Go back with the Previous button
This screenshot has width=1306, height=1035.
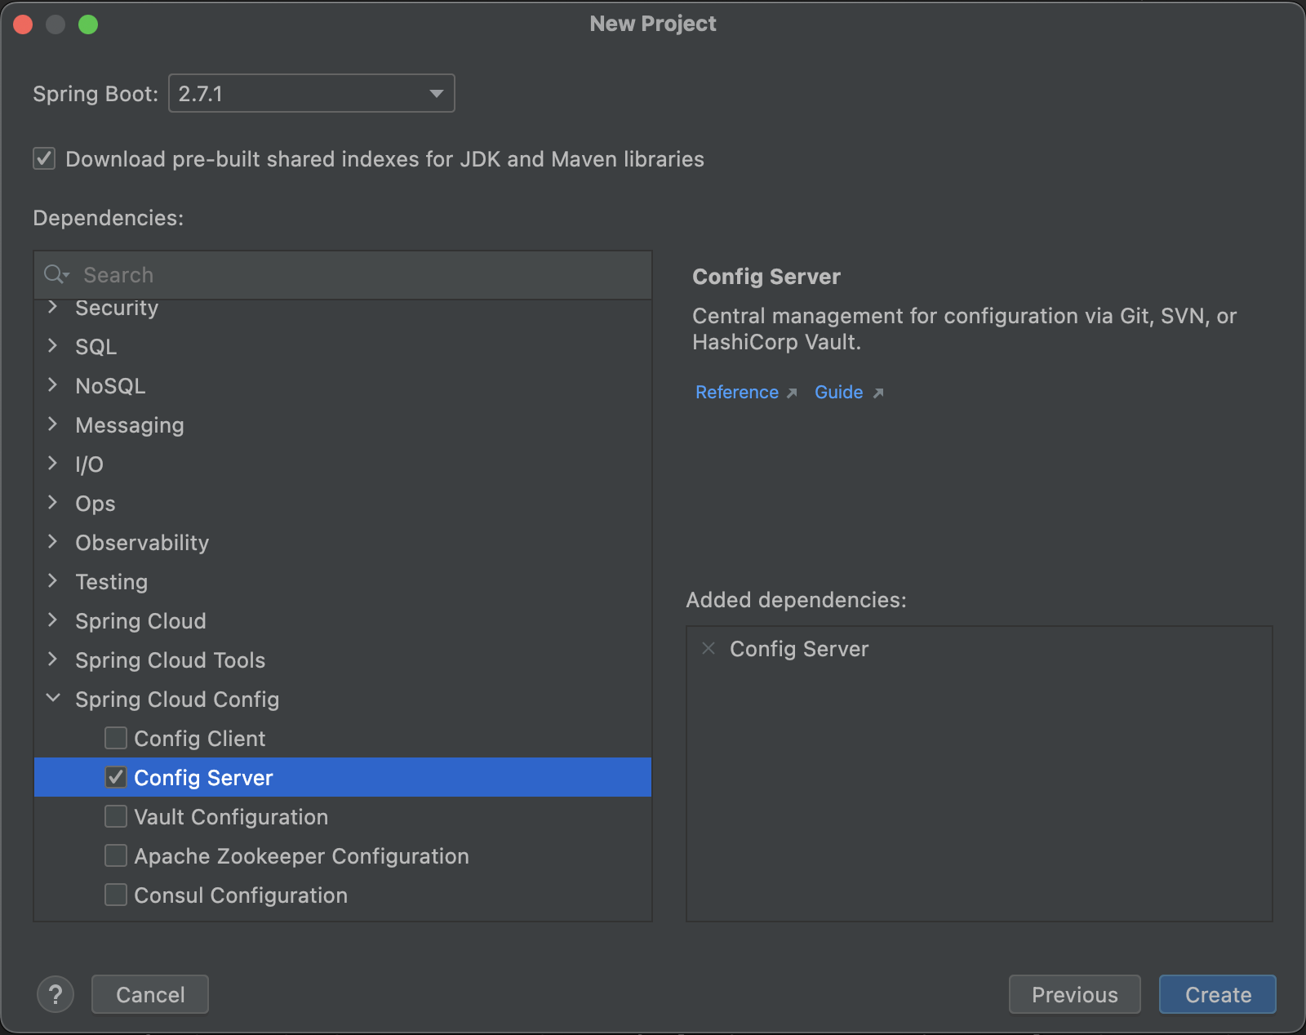point(1075,994)
